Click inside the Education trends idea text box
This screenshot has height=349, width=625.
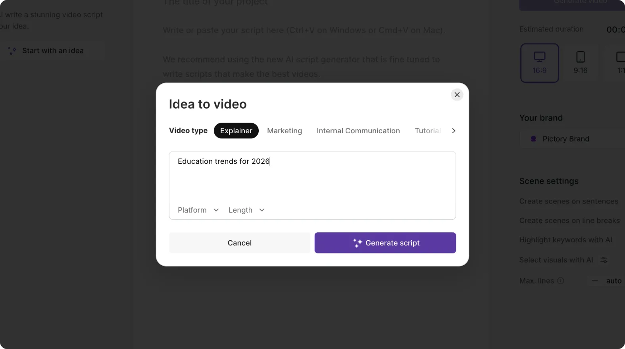[312, 174]
